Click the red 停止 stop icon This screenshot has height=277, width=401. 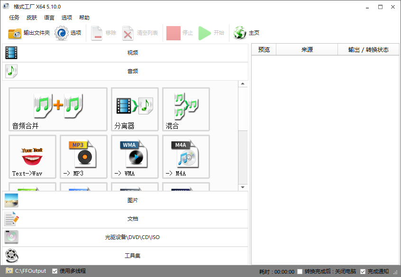click(x=173, y=33)
